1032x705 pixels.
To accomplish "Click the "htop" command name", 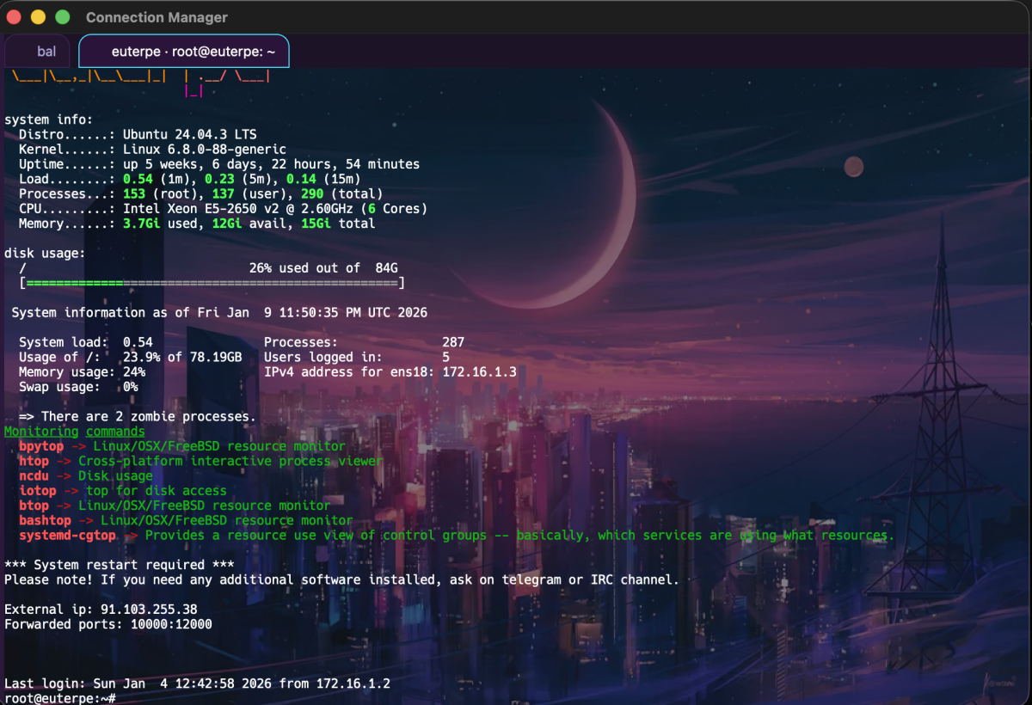I will coord(34,461).
